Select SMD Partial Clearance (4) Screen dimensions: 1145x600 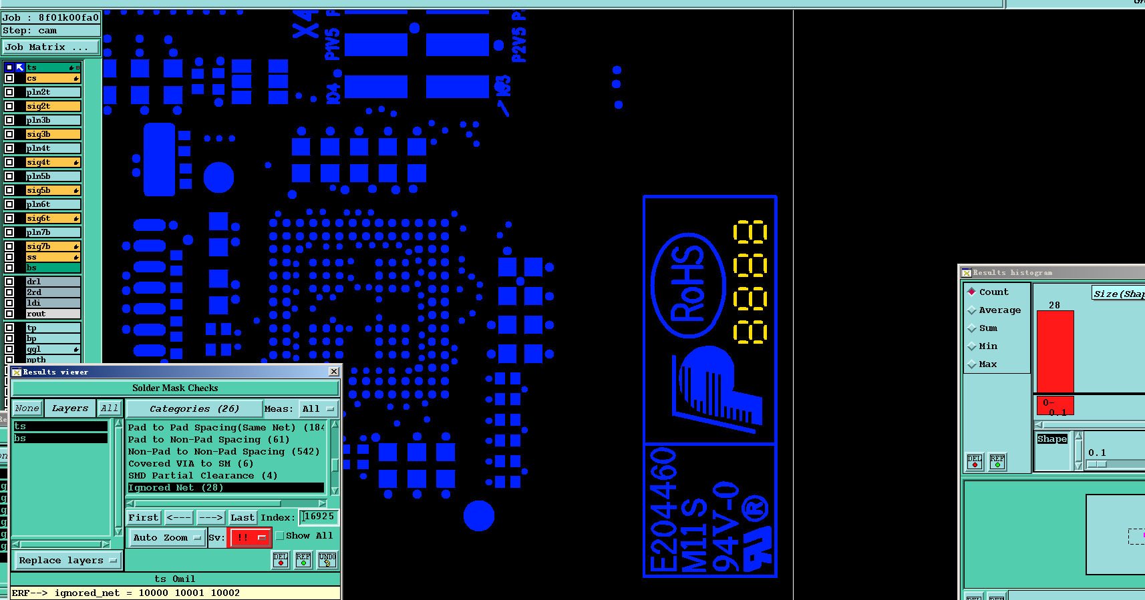pyautogui.click(x=226, y=475)
